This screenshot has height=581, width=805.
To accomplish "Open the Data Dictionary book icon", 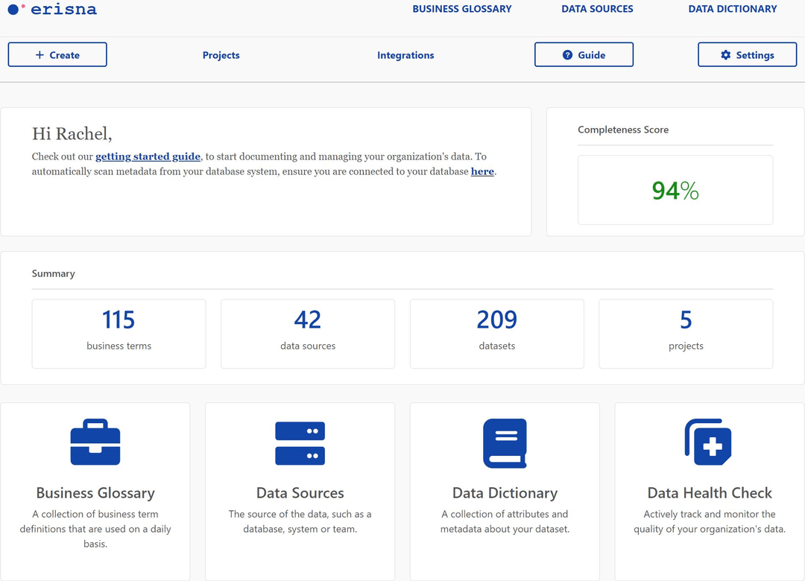I will click(x=505, y=442).
